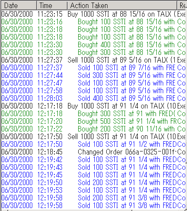Select the Sold 200 SSTI at 91 3/8 row
187x211 pixels.
coord(93,198)
